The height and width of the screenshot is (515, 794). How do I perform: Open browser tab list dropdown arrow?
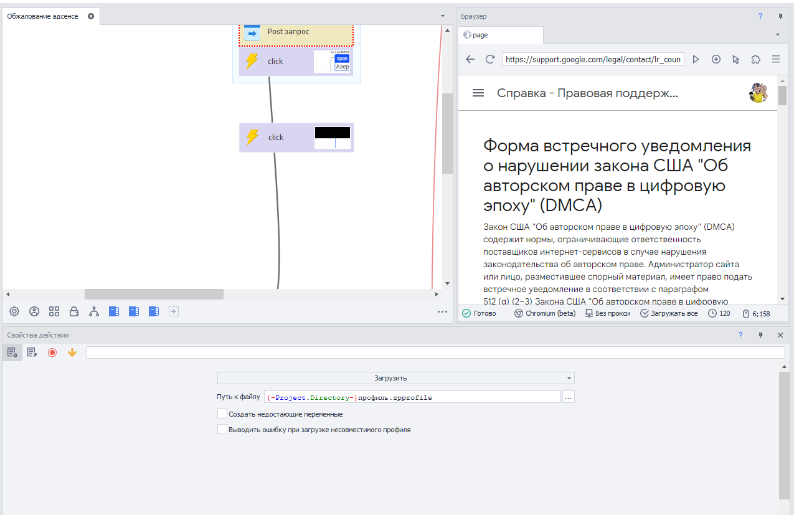(777, 34)
